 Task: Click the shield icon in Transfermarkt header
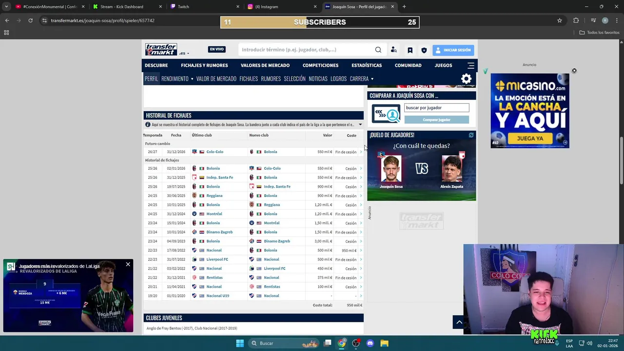coord(424,50)
